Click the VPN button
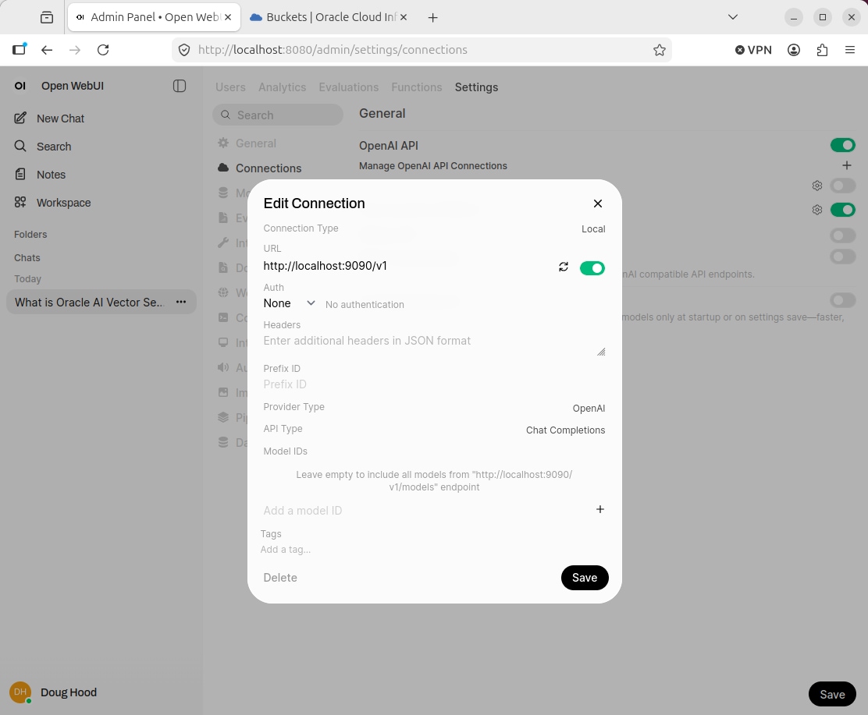This screenshot has width=868, height=715. pyautogui.click(x=753, y=50)
